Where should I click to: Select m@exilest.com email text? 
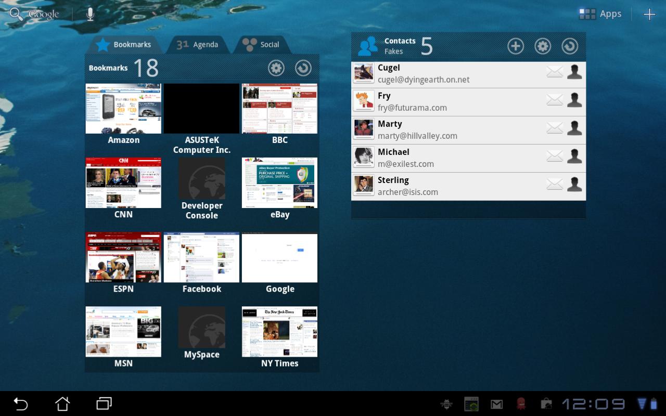406,164
